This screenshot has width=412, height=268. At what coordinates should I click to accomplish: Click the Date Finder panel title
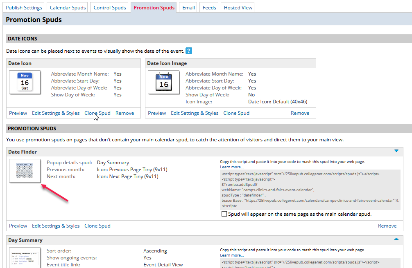pyautogui.click(x=23, y=152)
